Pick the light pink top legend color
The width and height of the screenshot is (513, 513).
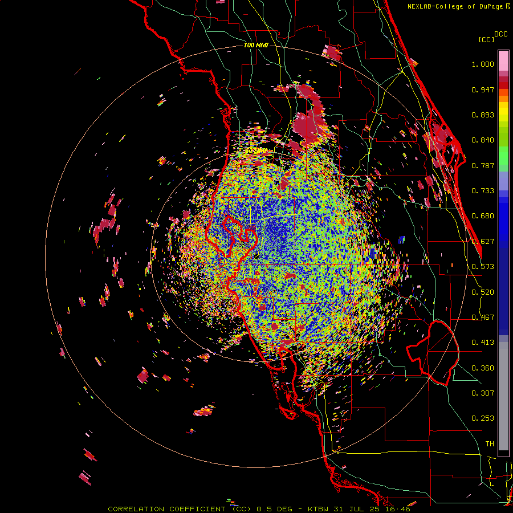pyautogui.click(x=503, y=60)
